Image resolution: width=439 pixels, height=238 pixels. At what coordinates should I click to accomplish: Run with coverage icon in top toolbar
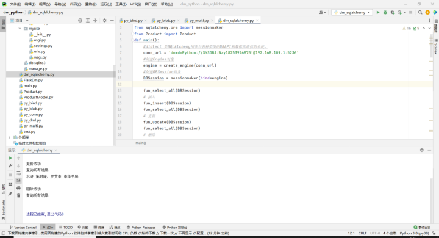(393, 12)
